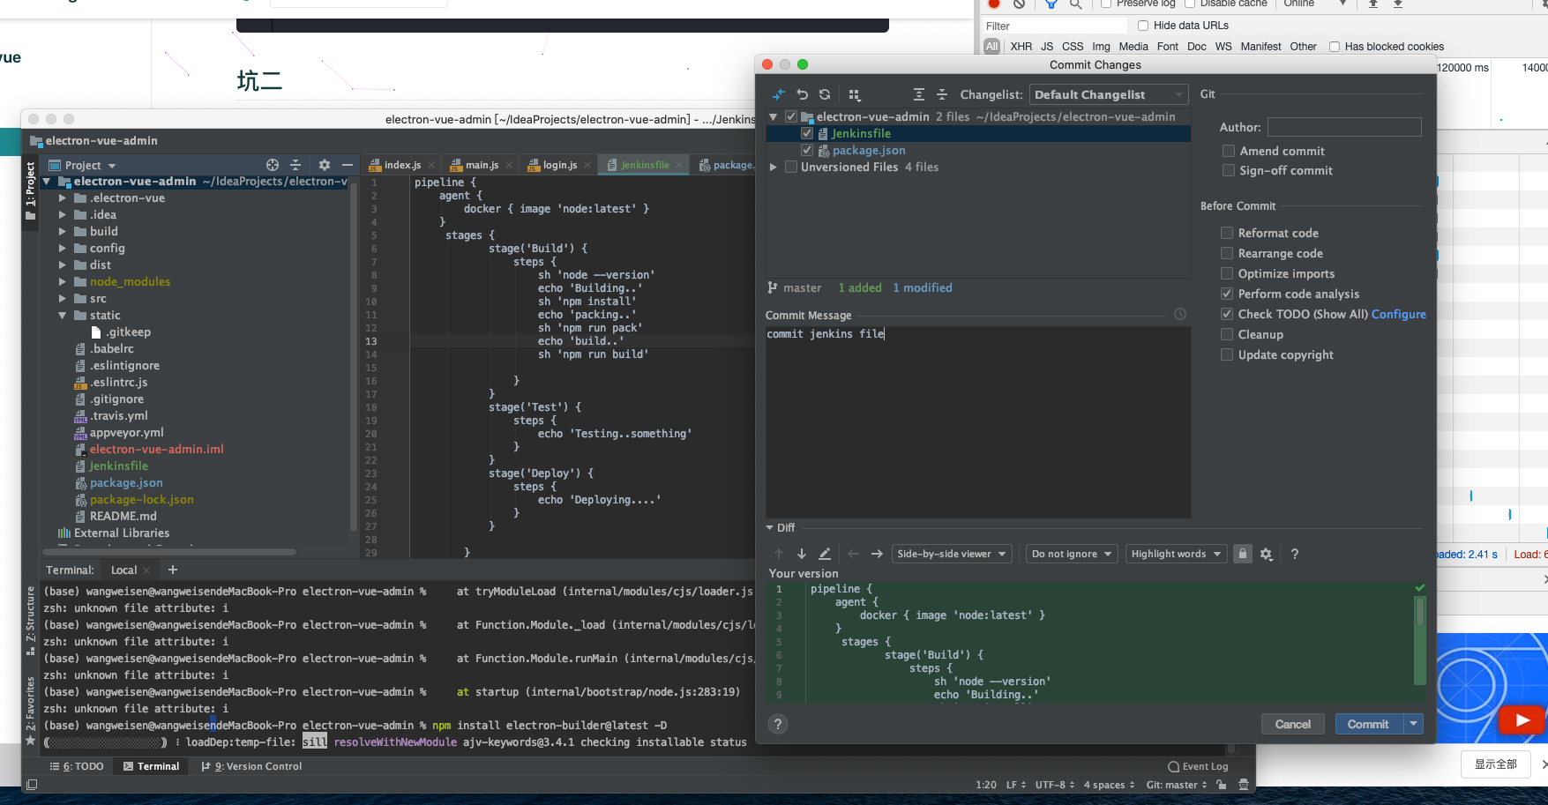Open the Project view selector dropdown

[83, 165]
